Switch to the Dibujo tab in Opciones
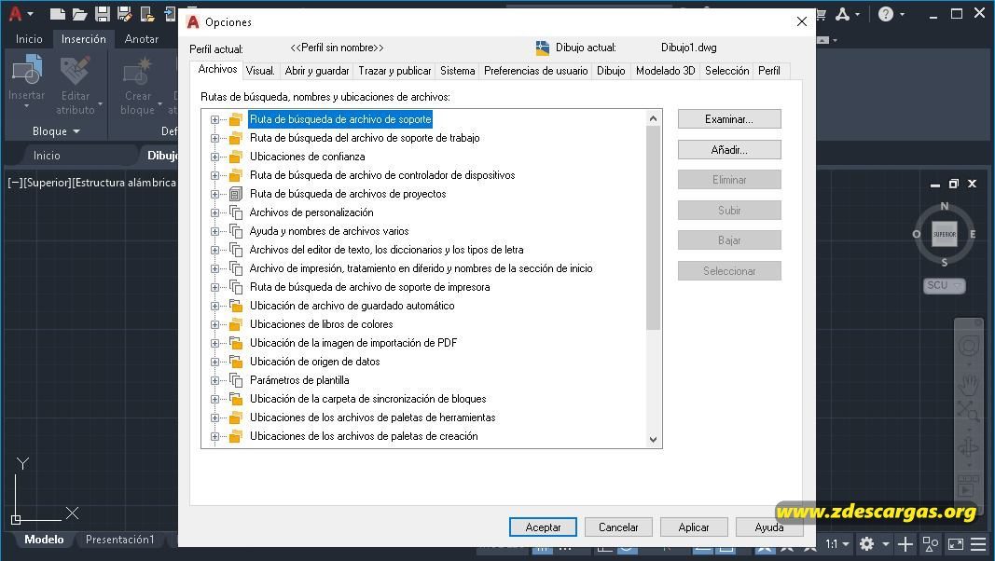 pyautogui.click(x=611, y=71)
